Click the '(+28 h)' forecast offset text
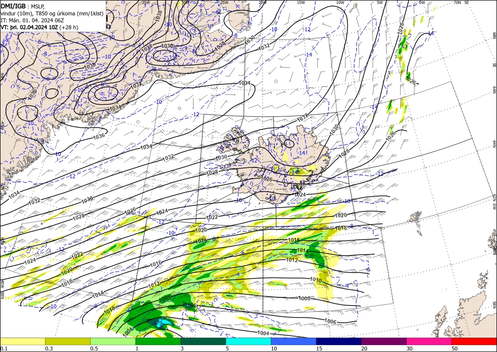Screen dimensions: 497x352 [69, 27]
